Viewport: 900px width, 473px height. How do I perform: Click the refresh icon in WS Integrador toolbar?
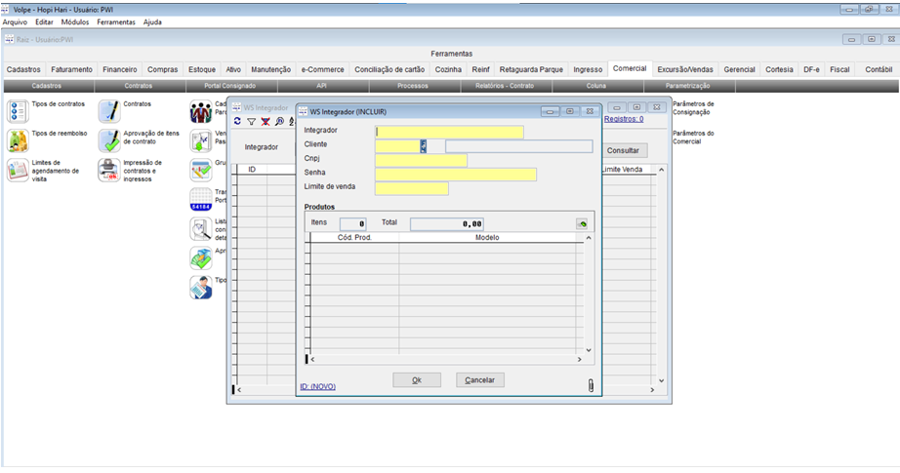(x=237, y=122)
